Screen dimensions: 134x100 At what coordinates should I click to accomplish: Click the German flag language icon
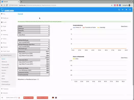point(53,98)
